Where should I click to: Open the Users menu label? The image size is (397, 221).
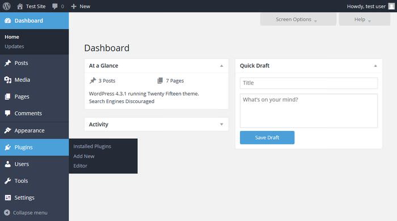point(22,164)
